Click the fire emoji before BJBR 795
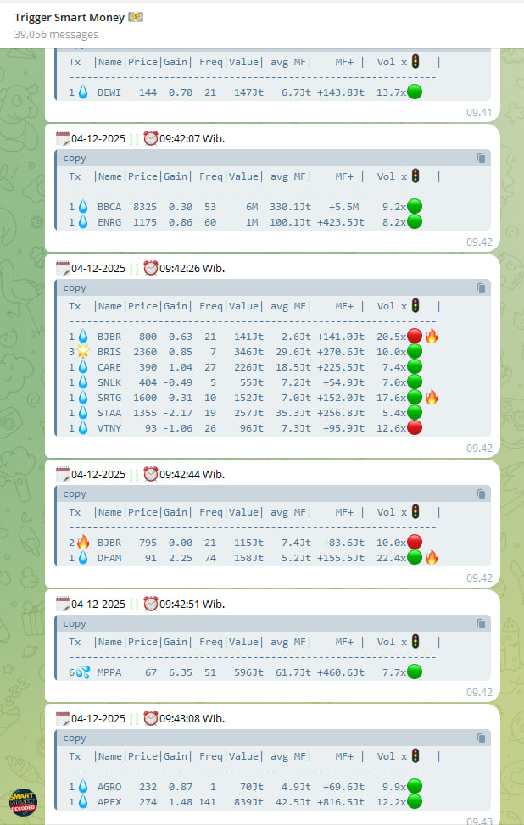 83,543
